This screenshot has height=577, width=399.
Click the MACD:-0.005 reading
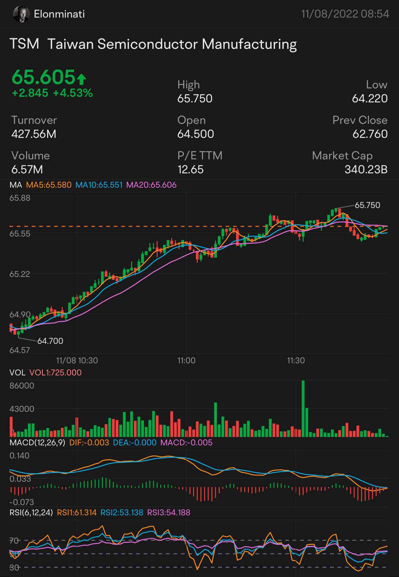click(186, 443)
